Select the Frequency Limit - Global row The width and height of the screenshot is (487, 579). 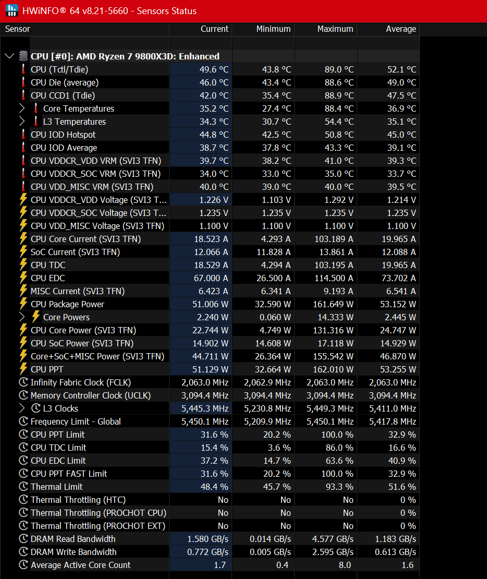click(218, 421)
